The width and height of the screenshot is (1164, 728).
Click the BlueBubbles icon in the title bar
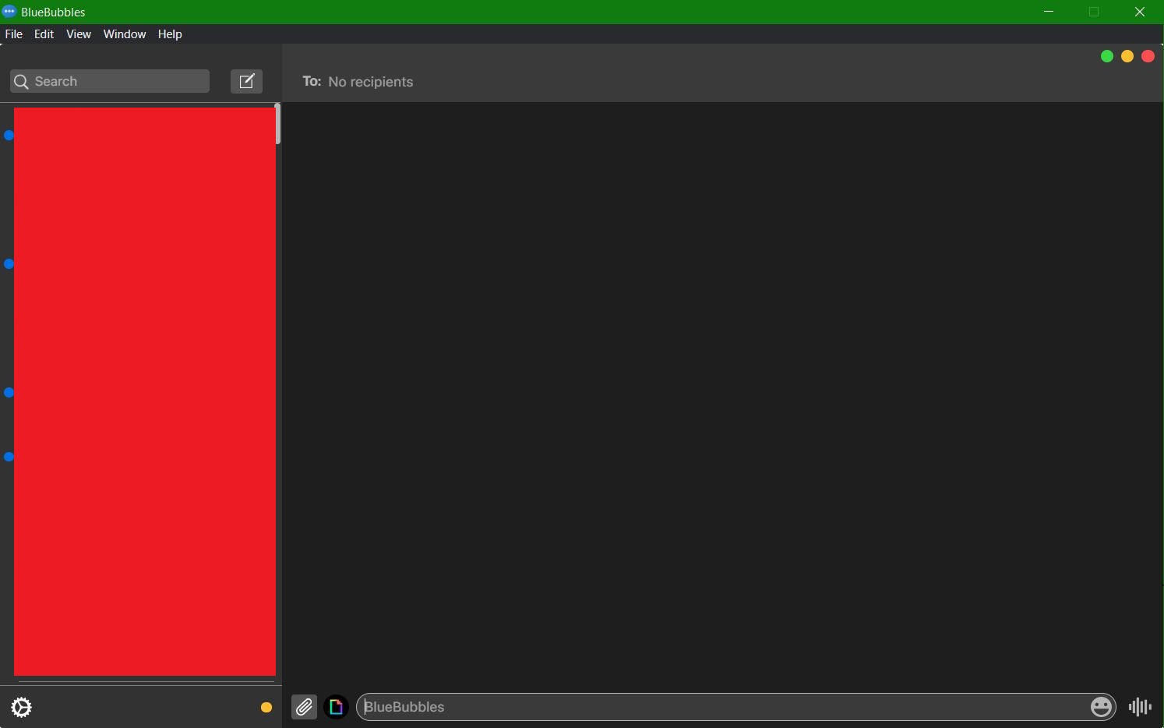tap(9, 12)
